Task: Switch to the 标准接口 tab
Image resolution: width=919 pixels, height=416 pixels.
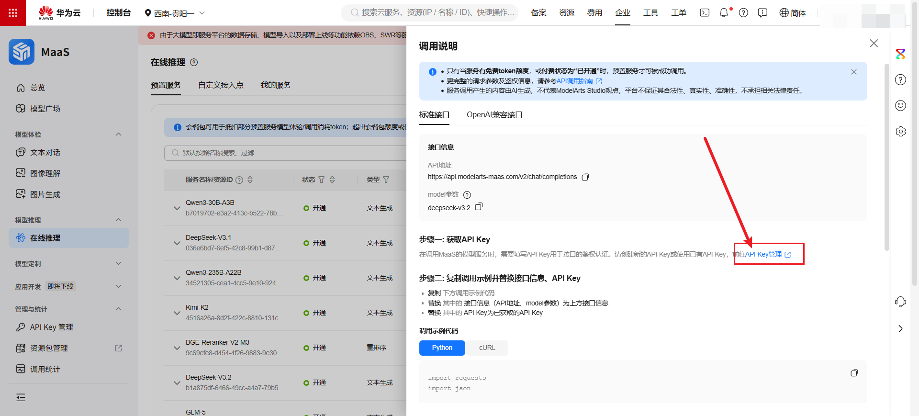Action: coord(434,115)
